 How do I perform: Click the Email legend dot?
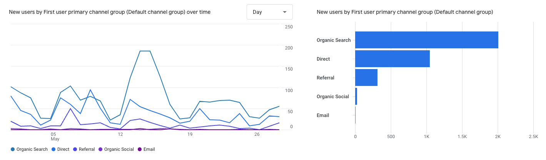tap(140, 149)
